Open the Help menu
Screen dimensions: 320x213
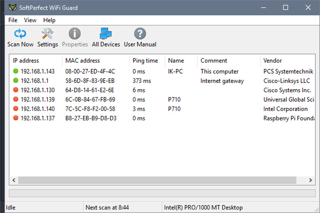click(x=49, y=20)
